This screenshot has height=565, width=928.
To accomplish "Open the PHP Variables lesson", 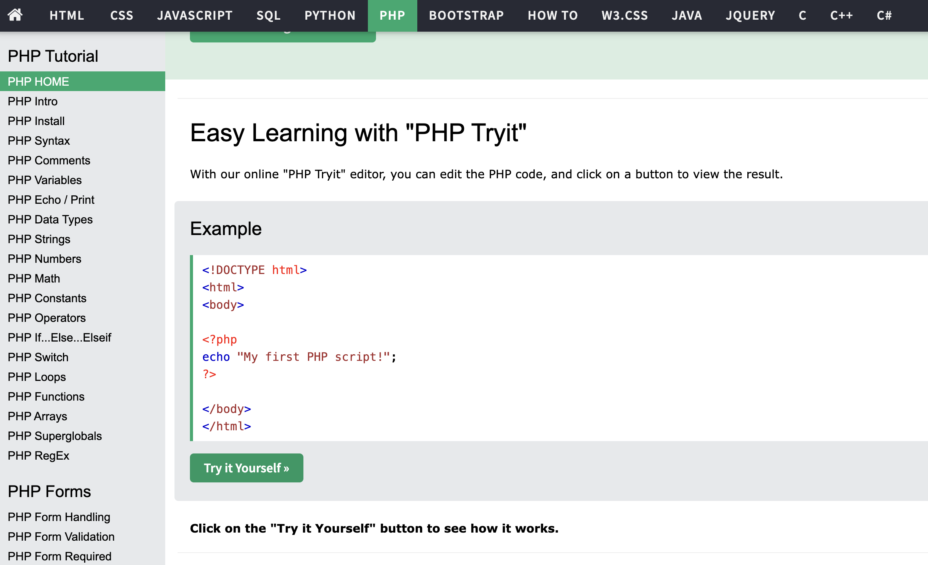I will click(x=45, y=180).
